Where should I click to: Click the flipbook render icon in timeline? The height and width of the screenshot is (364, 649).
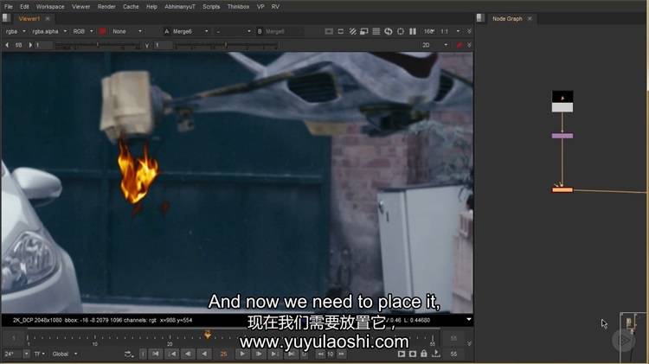402,354
